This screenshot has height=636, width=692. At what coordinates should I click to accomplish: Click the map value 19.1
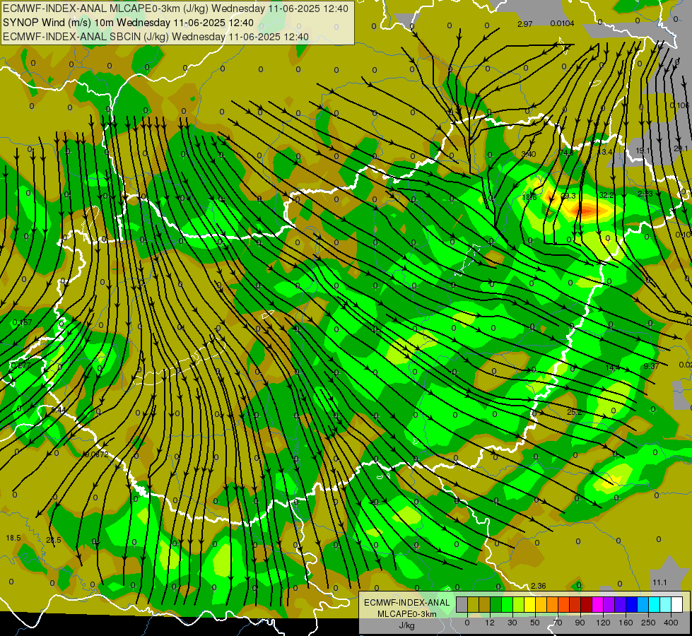(x=643, y=151)
